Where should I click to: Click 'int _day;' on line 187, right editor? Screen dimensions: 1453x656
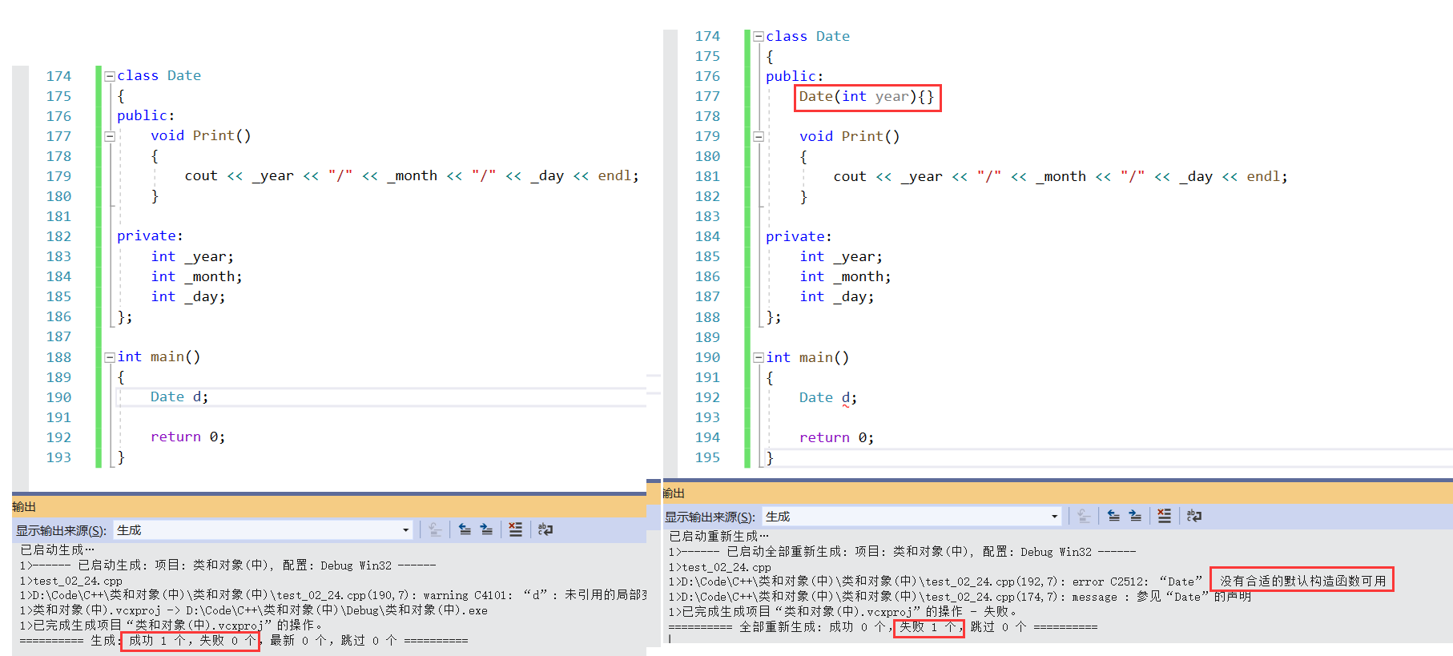click(x=837, y=296)
